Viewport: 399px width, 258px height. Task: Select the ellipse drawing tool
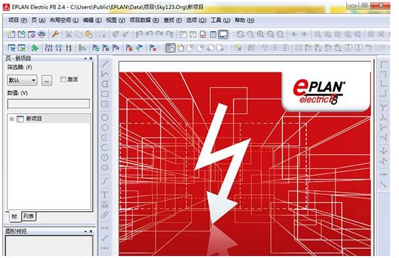(105, 167)
